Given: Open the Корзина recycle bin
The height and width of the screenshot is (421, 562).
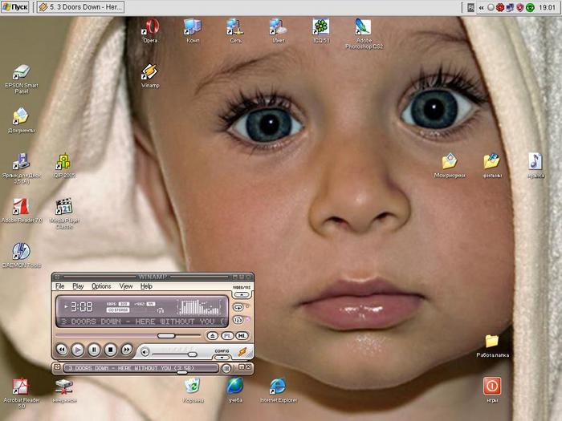Looking at the screenshot, I should click(193, 391).
